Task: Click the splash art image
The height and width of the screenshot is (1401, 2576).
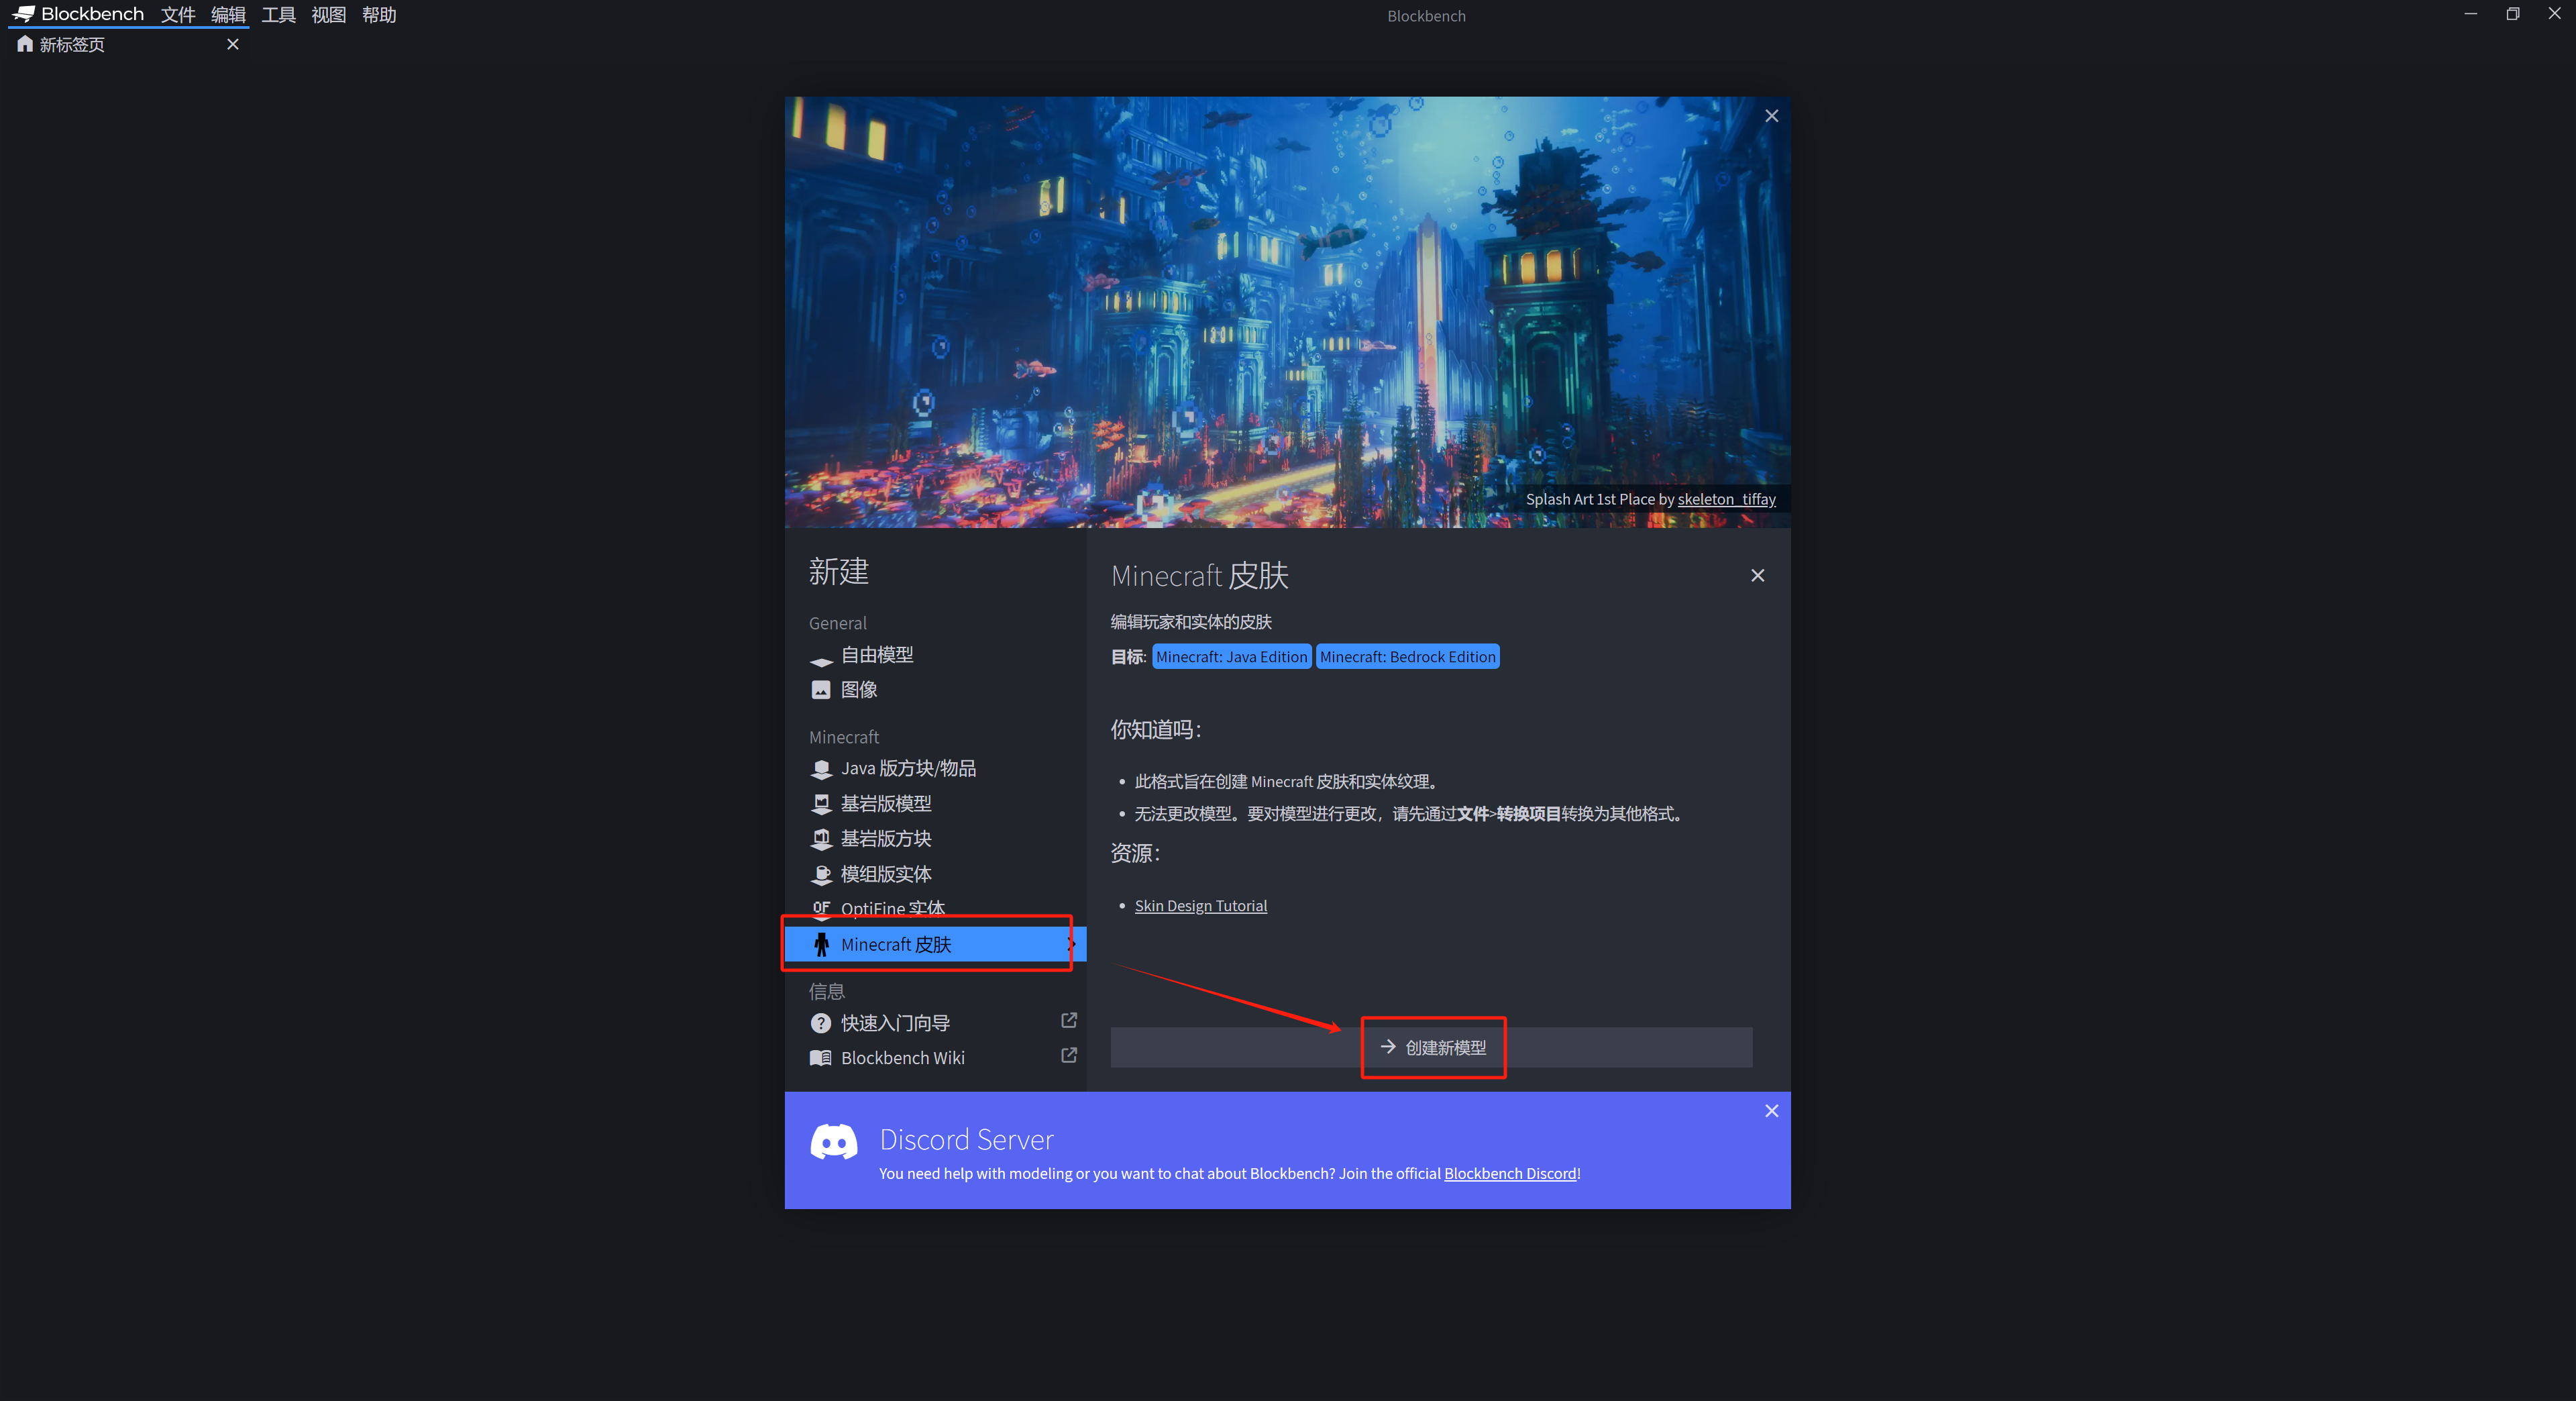Action: point(1287,312)
